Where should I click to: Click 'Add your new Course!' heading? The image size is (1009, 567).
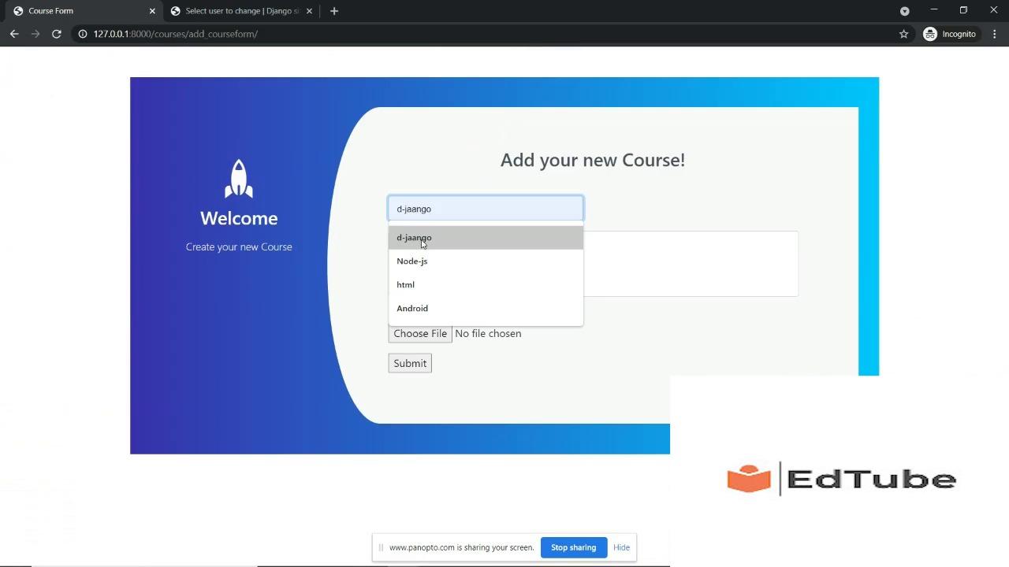point(593,160)
